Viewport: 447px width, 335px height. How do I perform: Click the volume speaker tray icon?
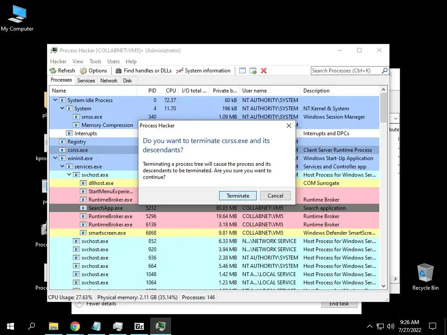pos(391,326)
